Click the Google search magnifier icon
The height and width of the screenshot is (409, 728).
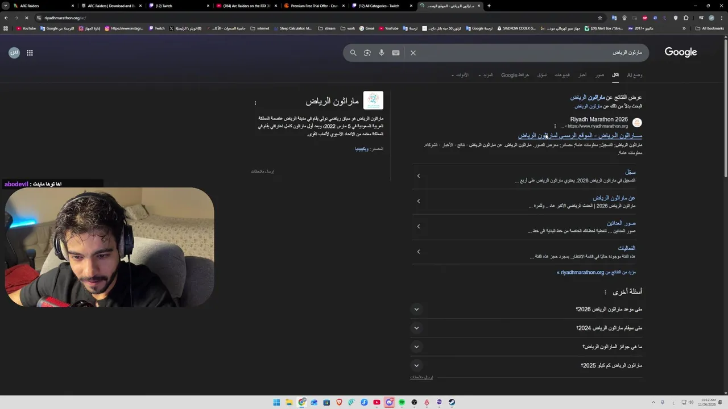[353, 53]
